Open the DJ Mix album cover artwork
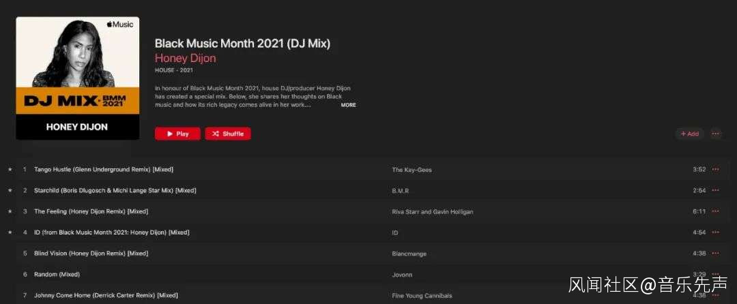Image resolution: width=737 pixels, height=304 pixels. [x=78, y=78]
